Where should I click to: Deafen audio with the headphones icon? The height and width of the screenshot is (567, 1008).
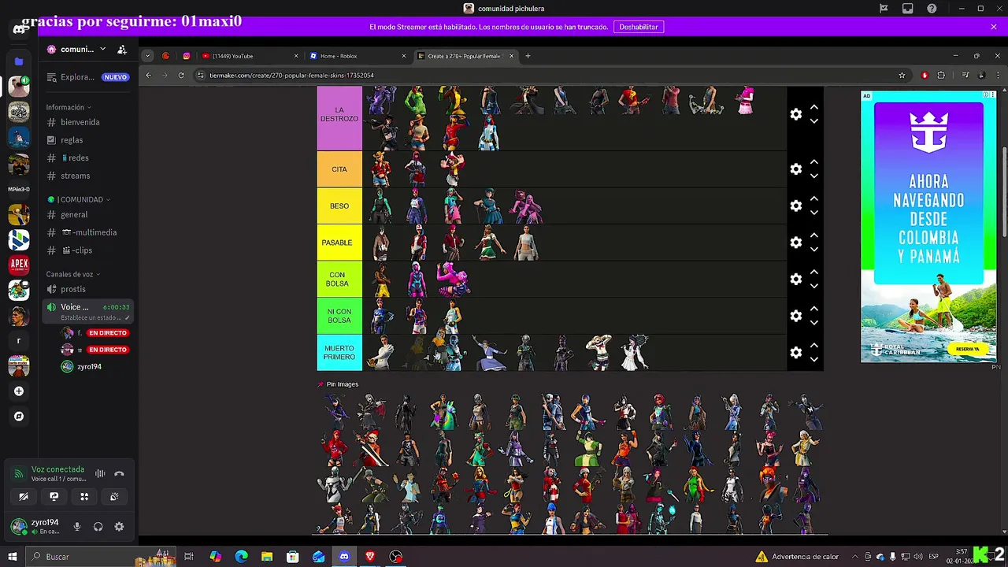click(98, 527)
